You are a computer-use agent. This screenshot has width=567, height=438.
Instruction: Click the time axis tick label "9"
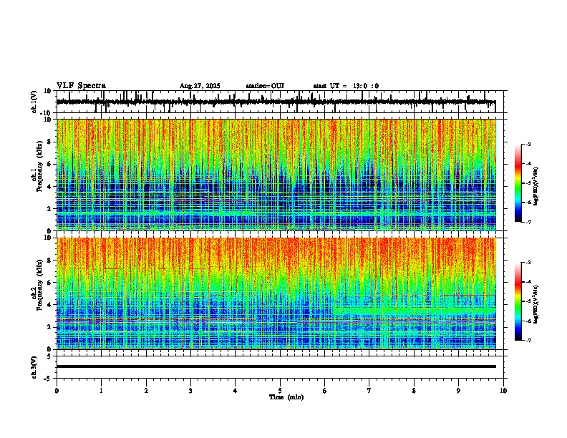458,391
